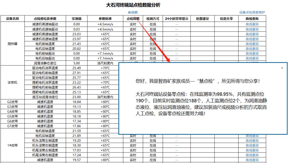Click 24小时异常提示 dash for 减速机高速轴振动 row

point(176,24)
